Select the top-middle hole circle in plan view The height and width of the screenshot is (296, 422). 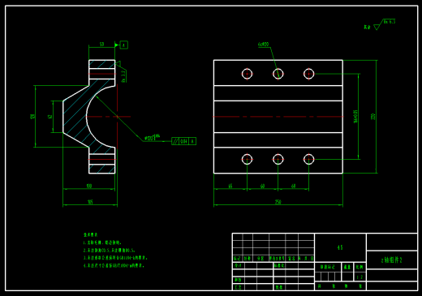(x=278, y=74)
